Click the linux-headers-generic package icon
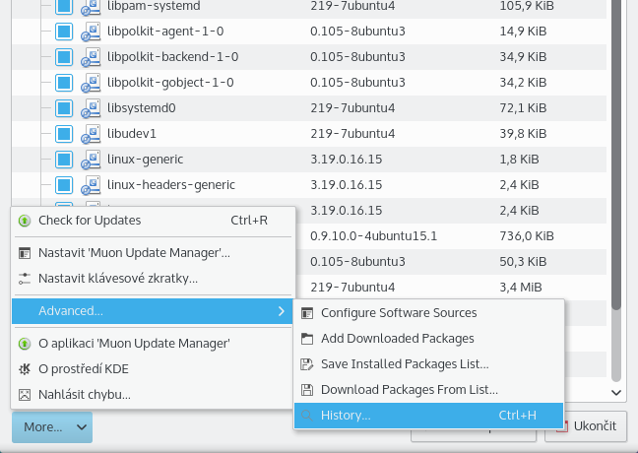Image resolution: width=638 pixels, height=453 pixels. [91, 185]
